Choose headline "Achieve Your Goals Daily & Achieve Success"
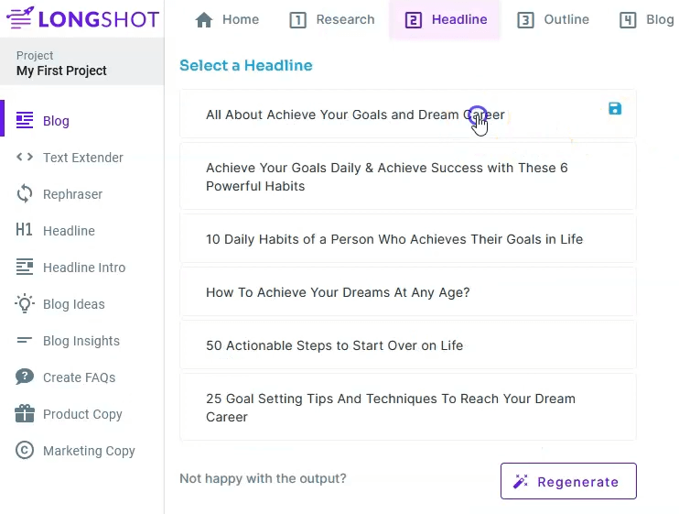Screen dimensions: 679x514 coord(408,177)
